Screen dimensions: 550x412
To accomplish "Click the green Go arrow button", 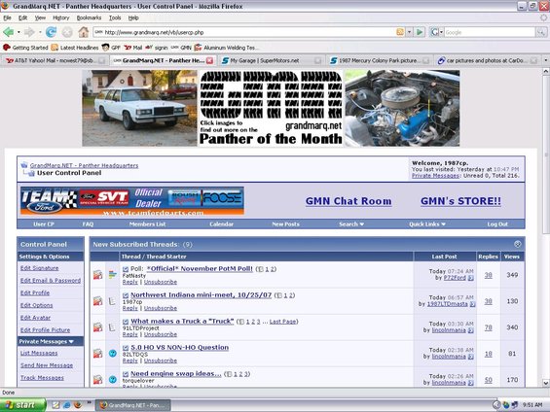I will pyautogui.click(x=420, y=32).
